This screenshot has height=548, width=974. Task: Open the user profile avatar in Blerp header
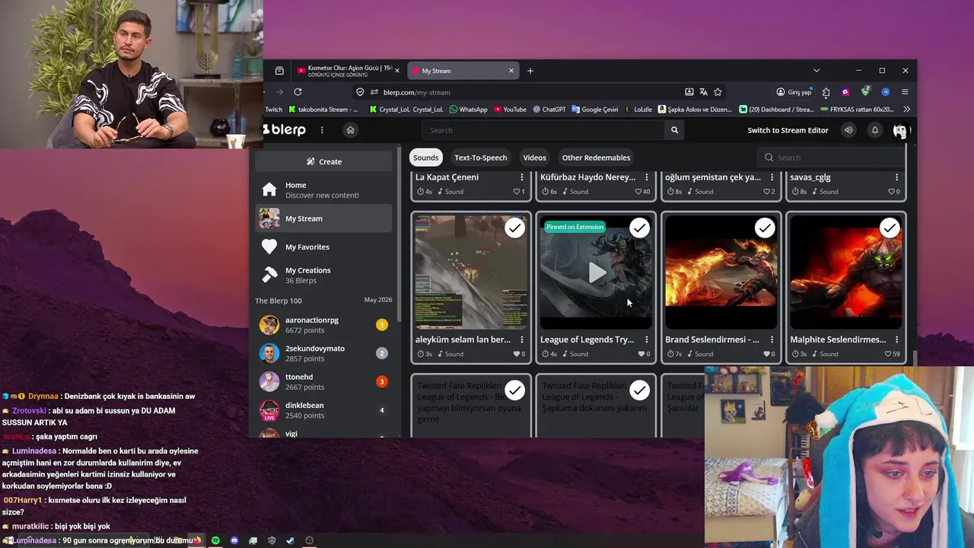pos(900,130)
